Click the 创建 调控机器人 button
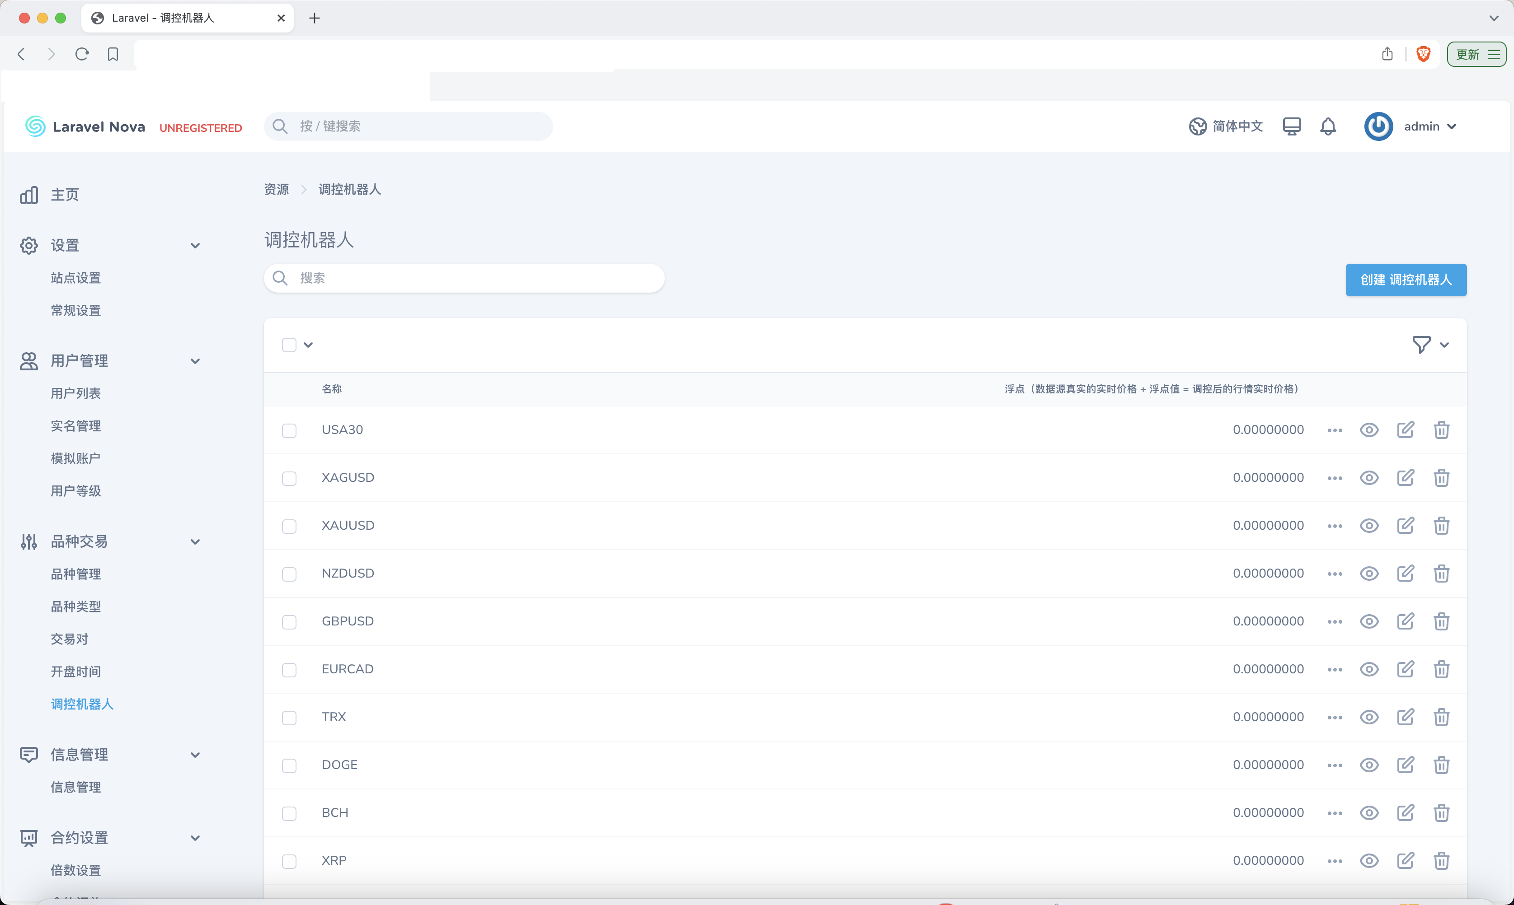Viewport: 1514px width, 905px height. point(1406,280)
